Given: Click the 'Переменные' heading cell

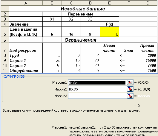Looking at the screenshot, I should pyautogui.click(x=81, y=14).
